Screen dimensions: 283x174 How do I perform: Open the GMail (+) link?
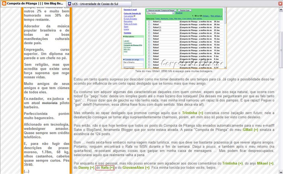250,130
